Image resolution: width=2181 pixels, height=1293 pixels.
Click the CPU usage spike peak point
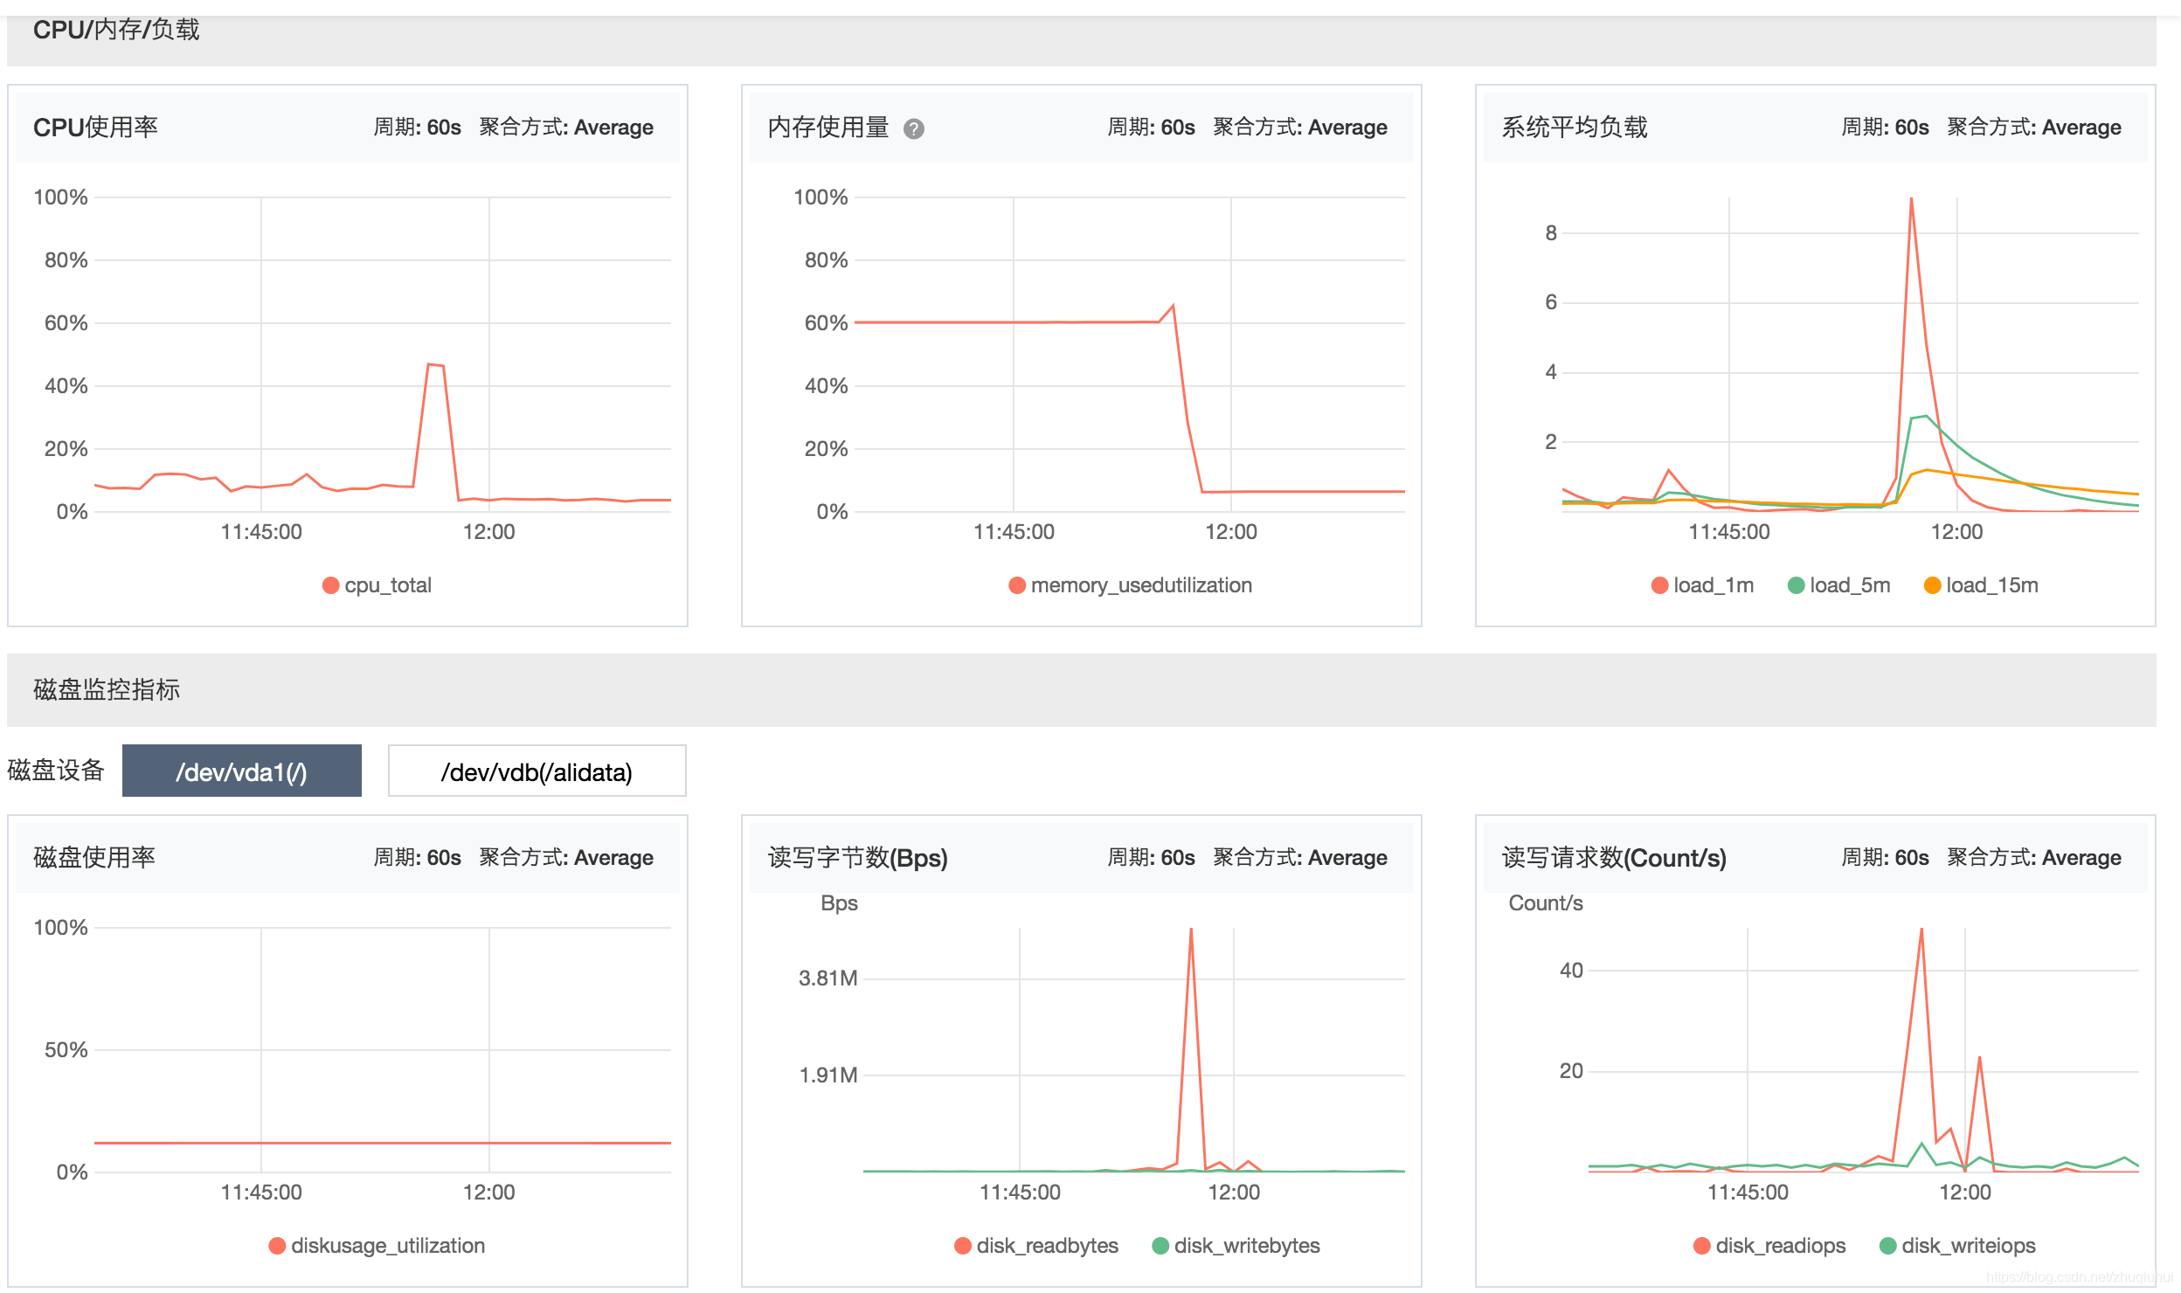tap(429, 364)
